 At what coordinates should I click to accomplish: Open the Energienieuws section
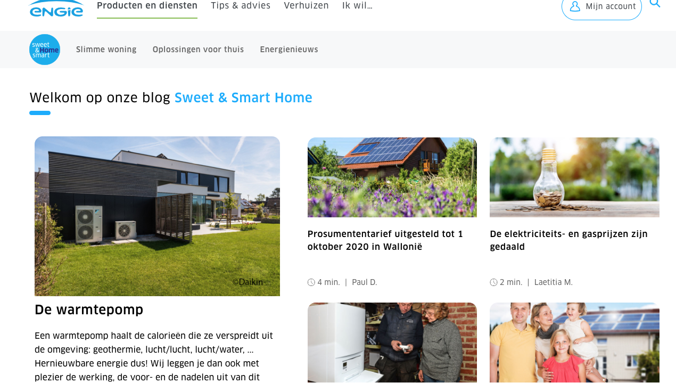289,50
